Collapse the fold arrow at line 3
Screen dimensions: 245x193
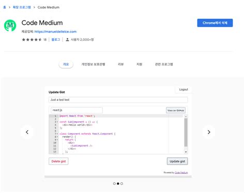57,122
